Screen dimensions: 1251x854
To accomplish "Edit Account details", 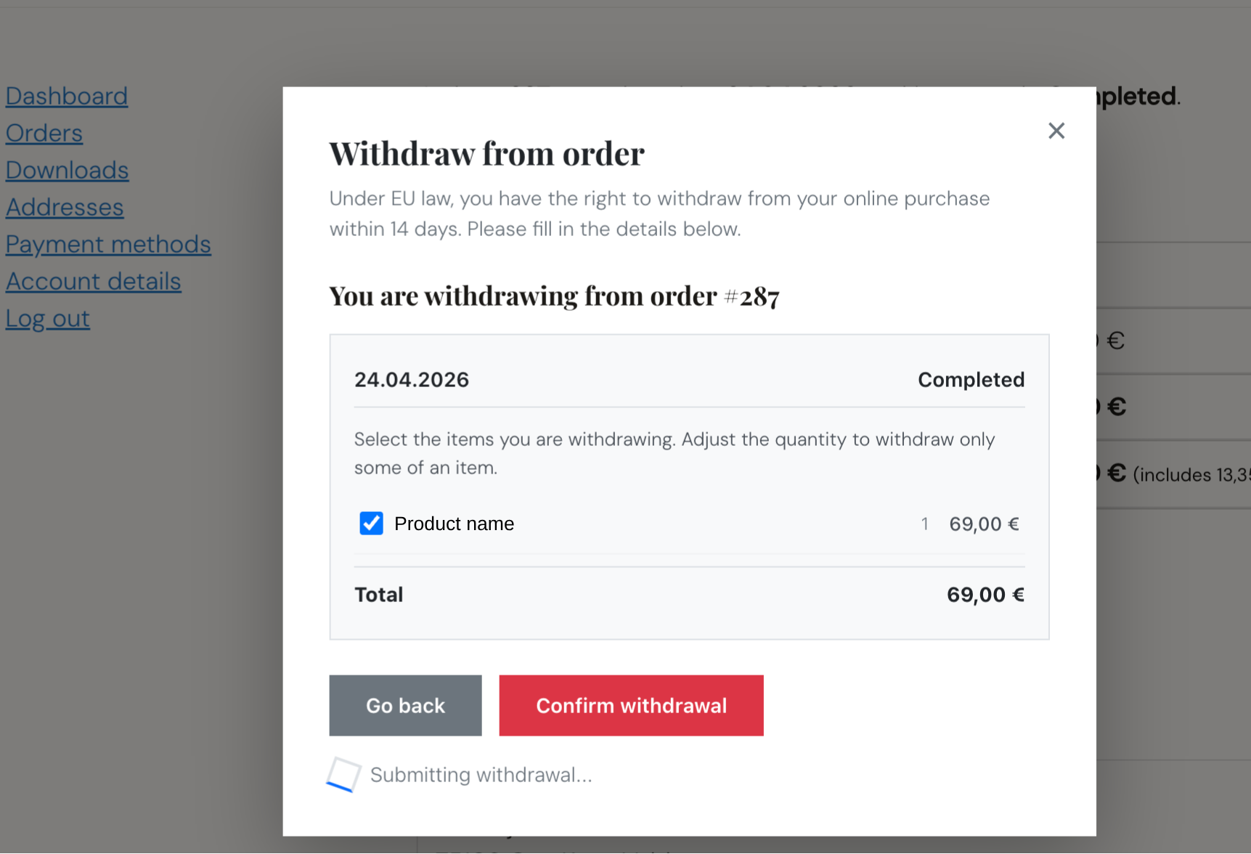I will point(93,281).
